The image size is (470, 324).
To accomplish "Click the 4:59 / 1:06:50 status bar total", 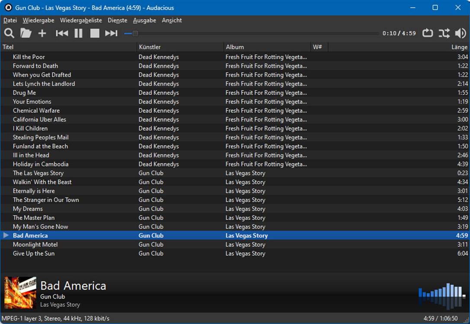I will 440,318.
